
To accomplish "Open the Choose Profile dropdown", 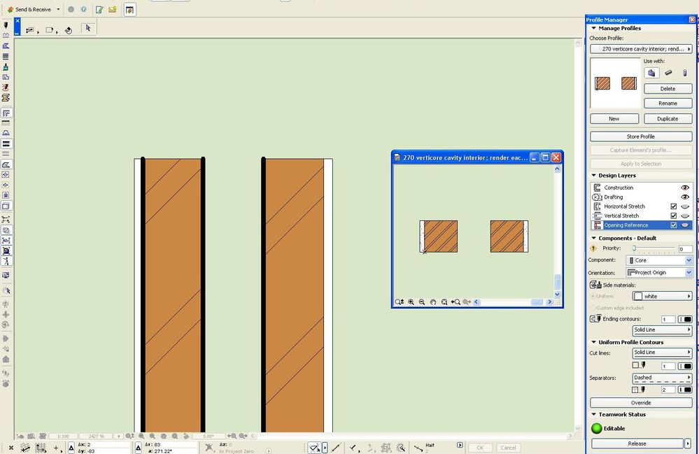I will [x=641, y=49].
